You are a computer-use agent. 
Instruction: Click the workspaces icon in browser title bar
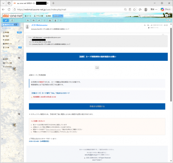coord(9,3)
